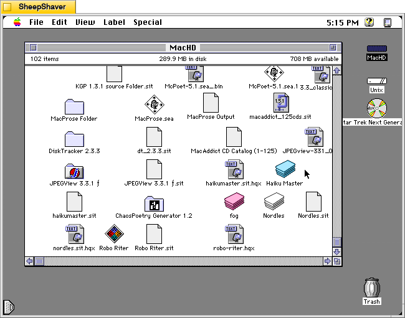Select the Trash can on desktop

point(372,288)
